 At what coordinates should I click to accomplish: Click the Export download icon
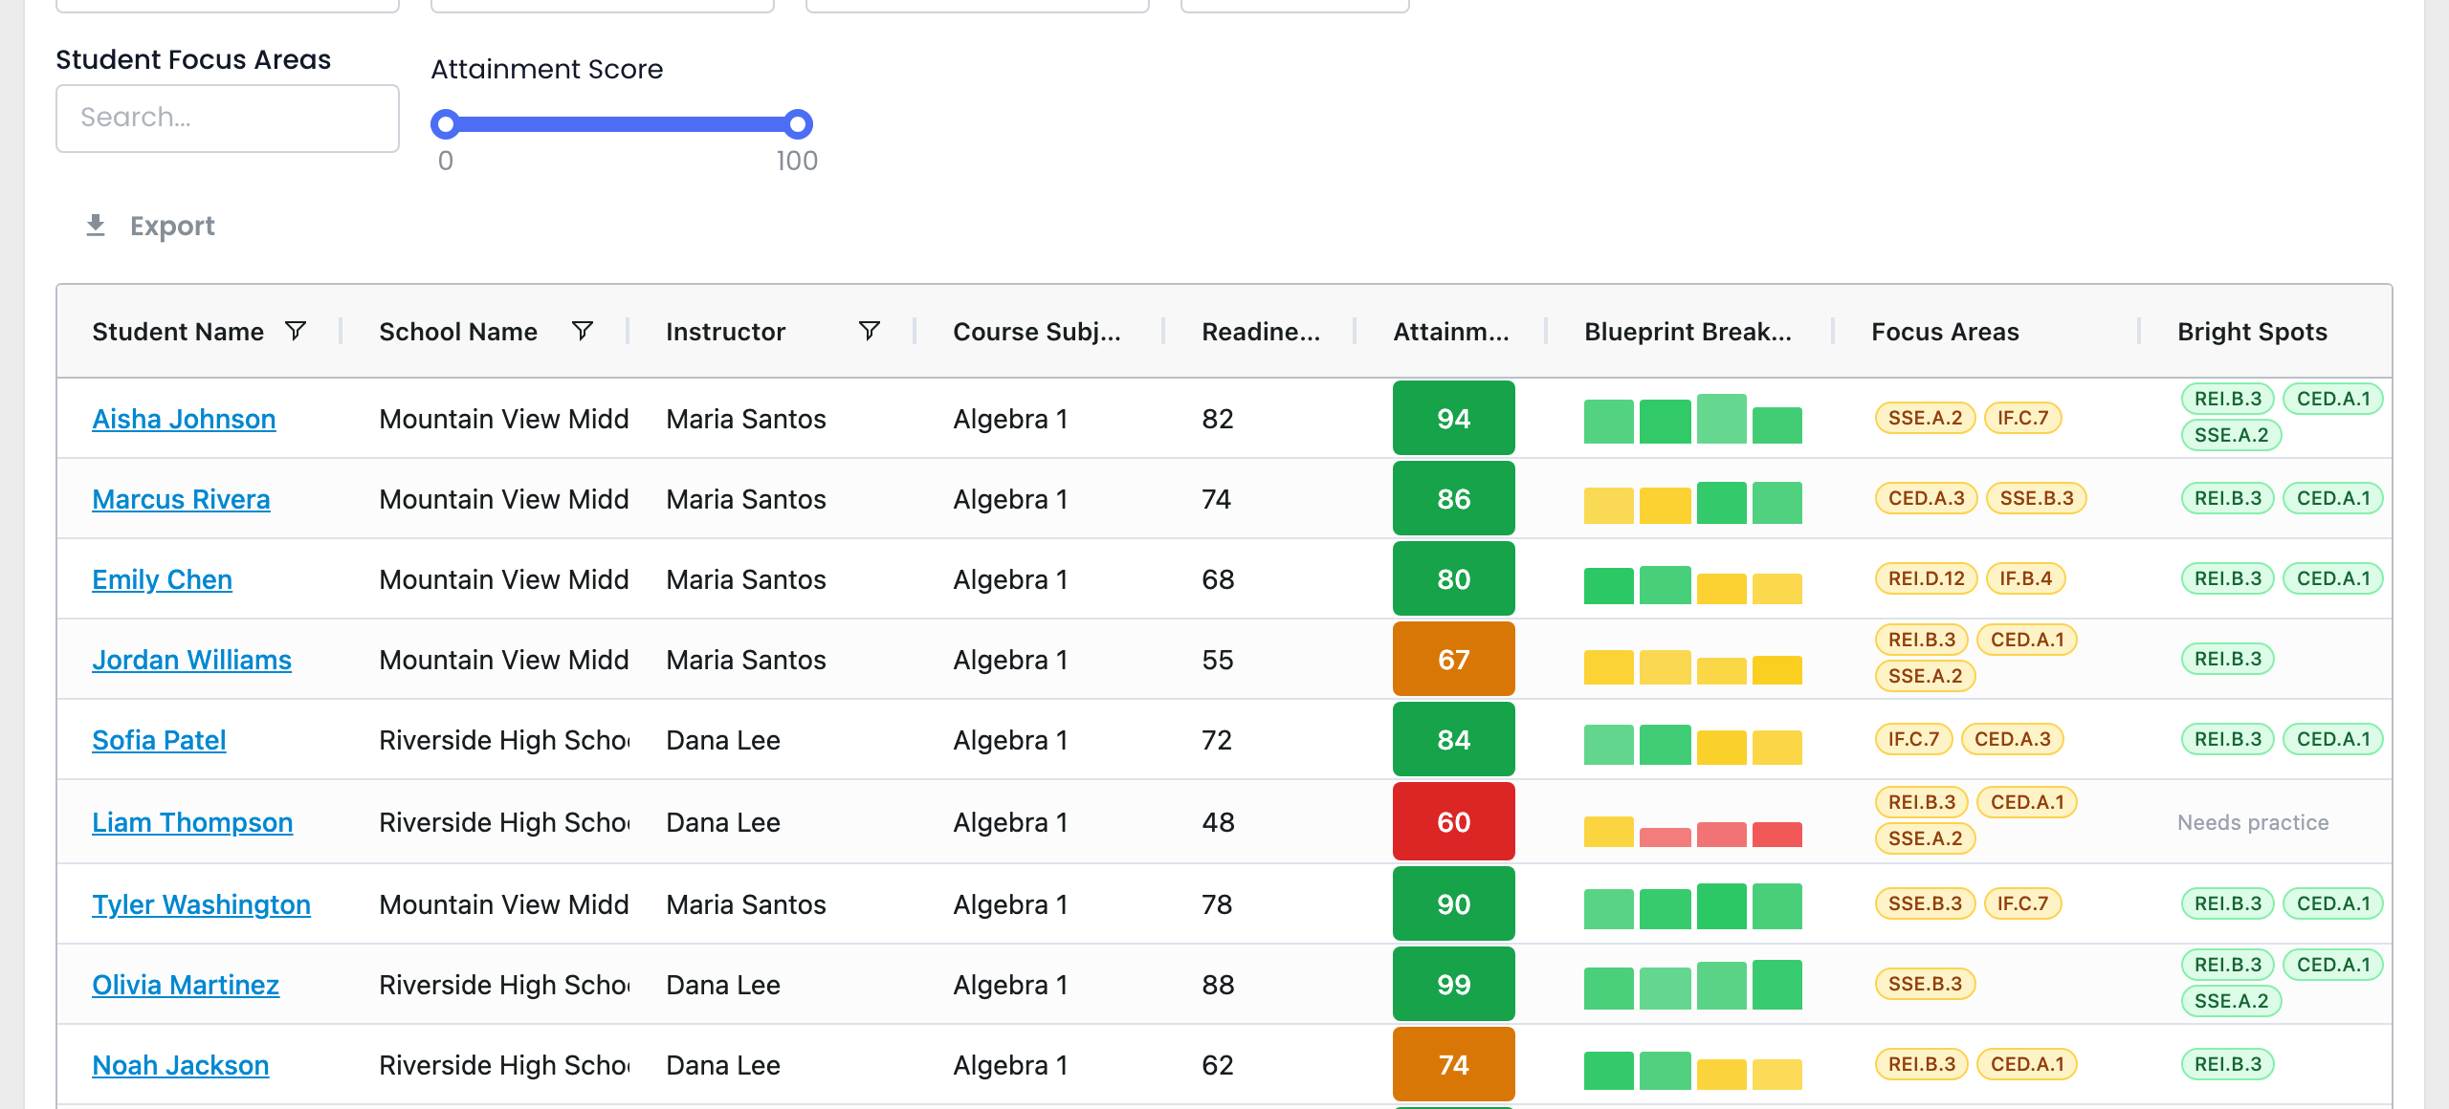click(96, 226)
